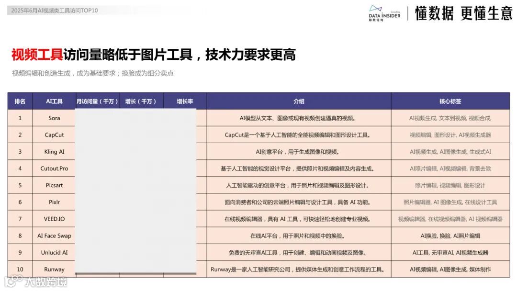Select the 'Pixlr' tool name cell
The image size is (517, 291).
click(54, 202)
